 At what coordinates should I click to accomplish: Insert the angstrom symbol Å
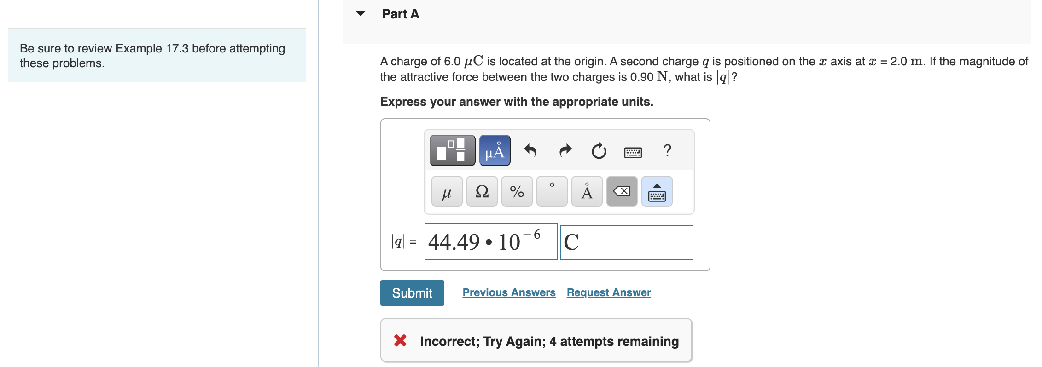[x=586, y=191]
